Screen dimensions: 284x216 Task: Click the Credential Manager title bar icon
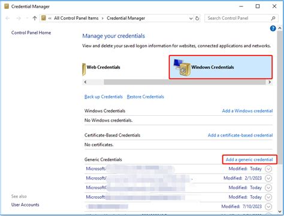7,7
